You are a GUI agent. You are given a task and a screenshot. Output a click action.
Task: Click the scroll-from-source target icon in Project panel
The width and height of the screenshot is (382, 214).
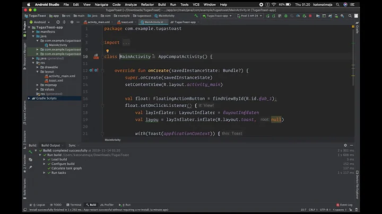click(x=58, y=22)
